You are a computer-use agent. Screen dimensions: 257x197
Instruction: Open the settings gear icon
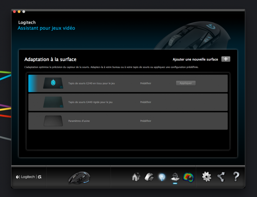tap(207, 177)
